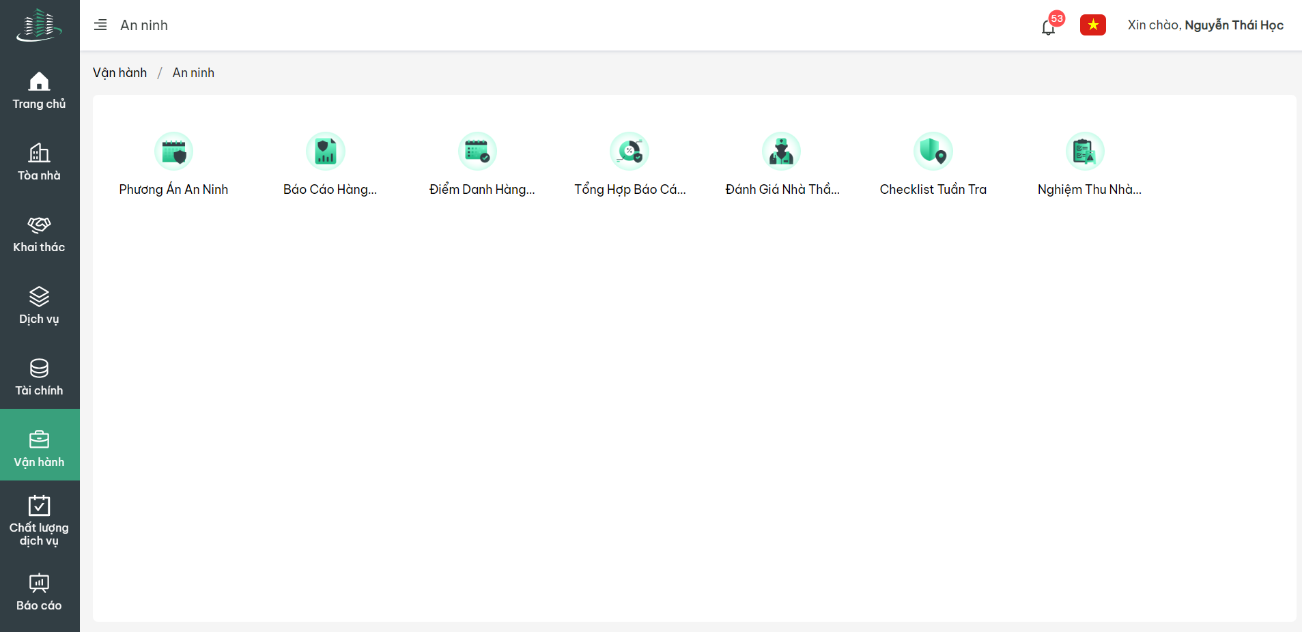Screen dimensions: 1302x632
Task: Select Vận hành in the sidebar
Action: 40,445
